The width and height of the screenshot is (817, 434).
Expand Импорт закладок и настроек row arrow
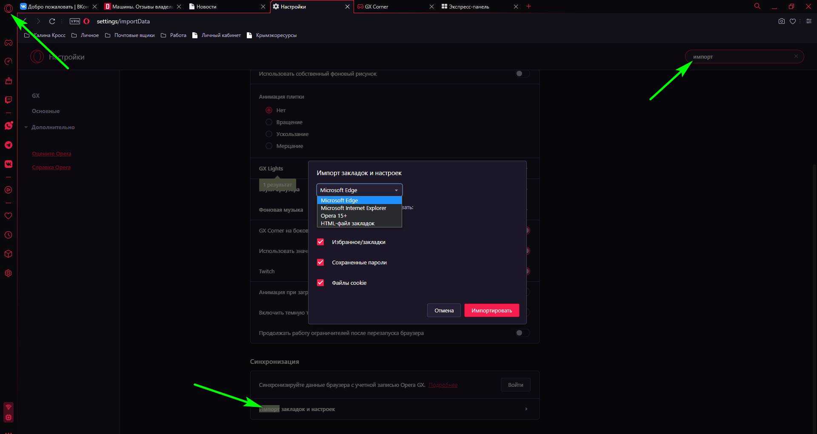coord(526,409)
